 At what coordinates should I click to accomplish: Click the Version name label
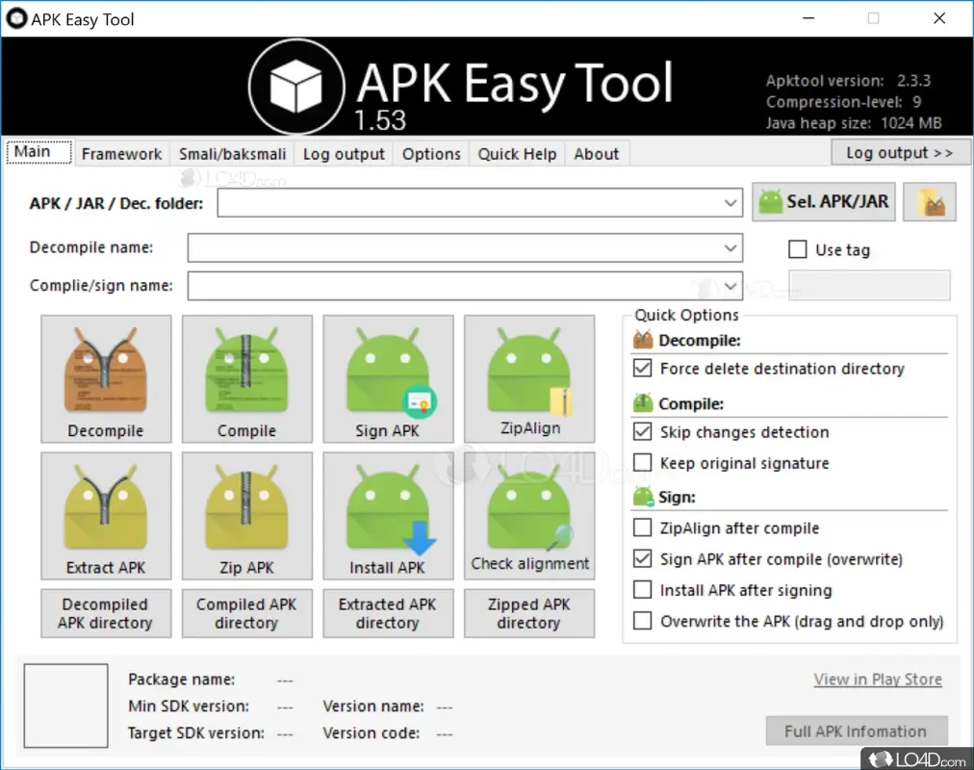coord(373,706)
